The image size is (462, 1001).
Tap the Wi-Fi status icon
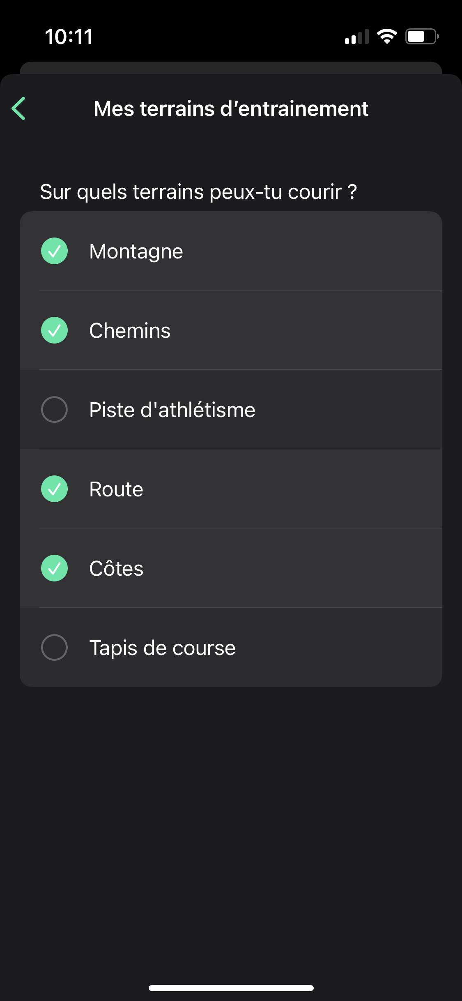pyautogui.click(x=387, y=37)
